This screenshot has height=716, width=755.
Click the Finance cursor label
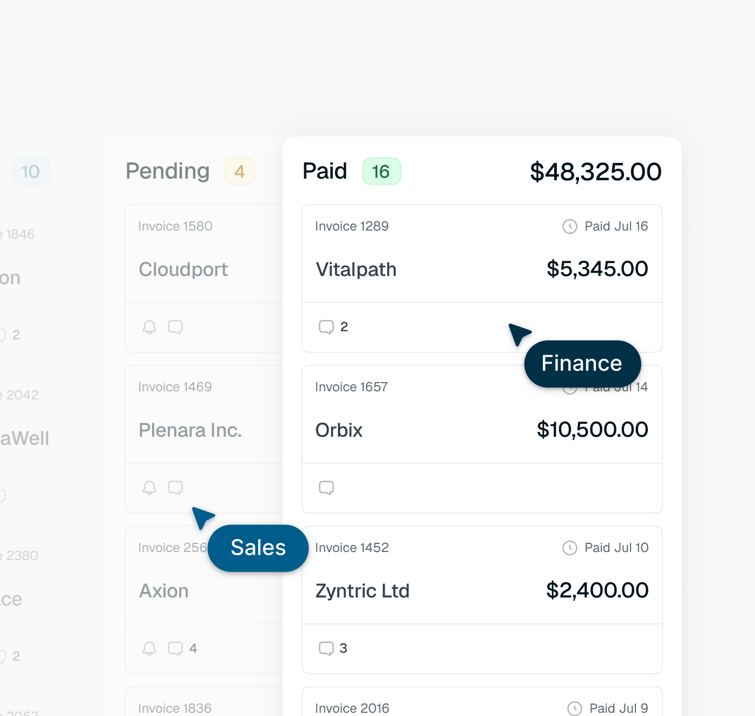(582, 364)
